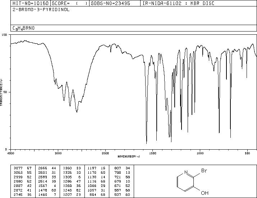Click the WAVENUMBER x-axis title
This screenshot has width=257, height=198.
coord(129,156)
